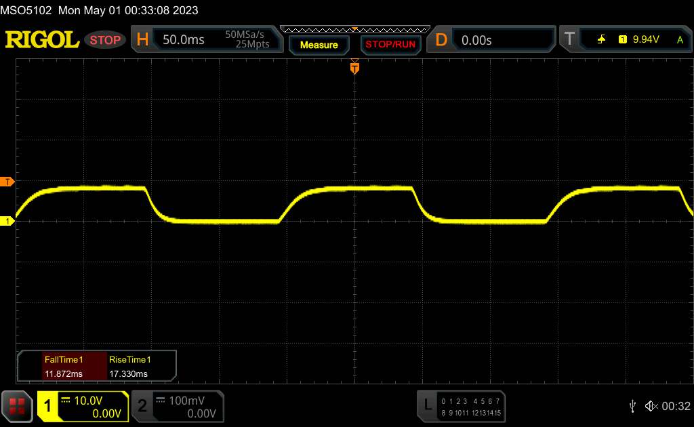Unmute the beeper speaker icon

(x=651, y=406)
